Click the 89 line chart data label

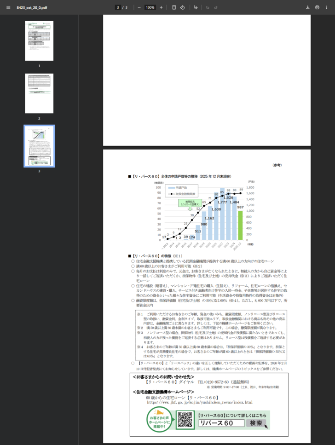(x=241, y=190)
